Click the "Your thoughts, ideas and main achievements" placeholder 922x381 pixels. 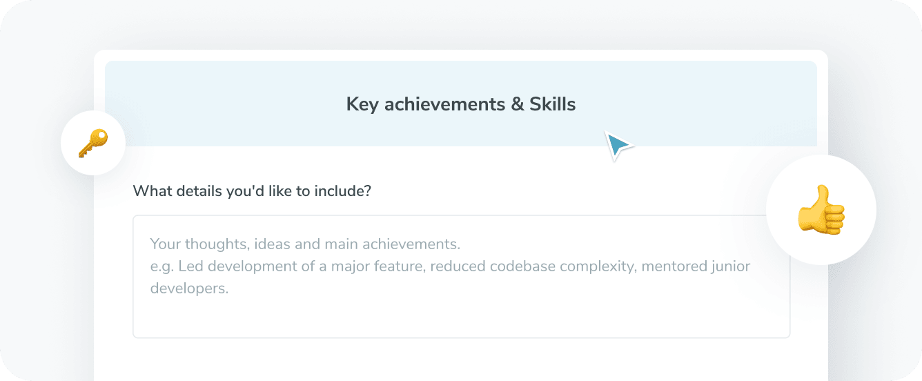(x=305, y=244)
